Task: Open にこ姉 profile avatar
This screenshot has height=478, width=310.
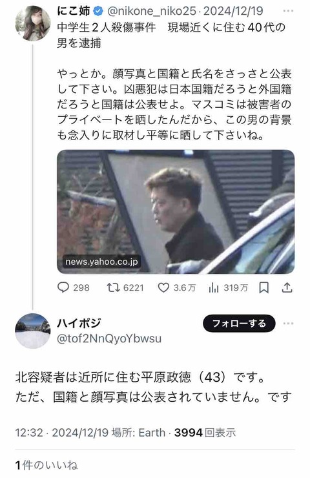Action: 33,23
